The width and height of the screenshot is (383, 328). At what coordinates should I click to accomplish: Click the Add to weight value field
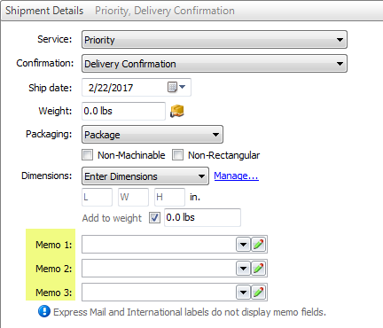click(202, 218)
